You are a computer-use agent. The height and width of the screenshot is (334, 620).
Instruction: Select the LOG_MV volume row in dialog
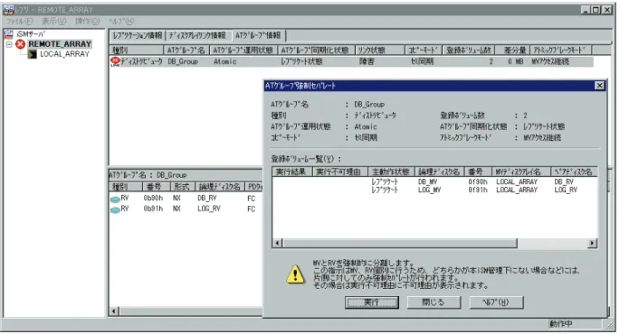click(x=435, y=190)
